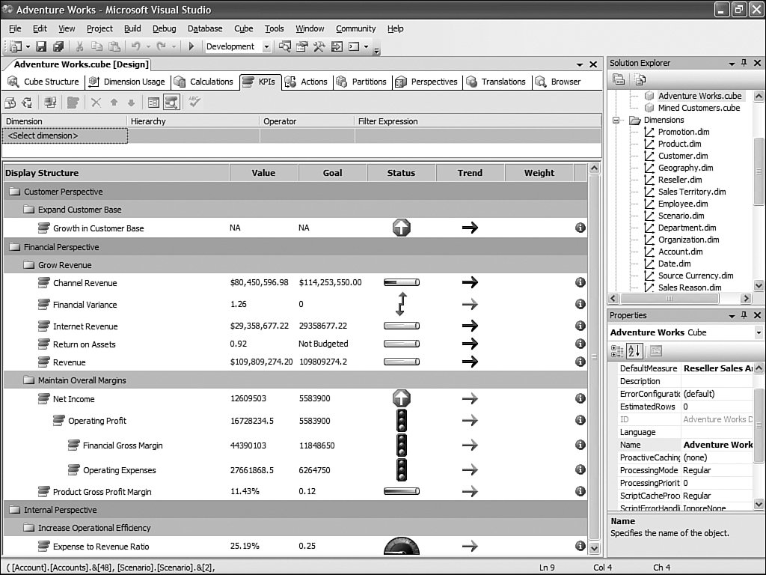766x575 pixels.
Task: Click the Move Down arrow in KPI toolbar
Action: pyautogui.click(x=131, y=102)
